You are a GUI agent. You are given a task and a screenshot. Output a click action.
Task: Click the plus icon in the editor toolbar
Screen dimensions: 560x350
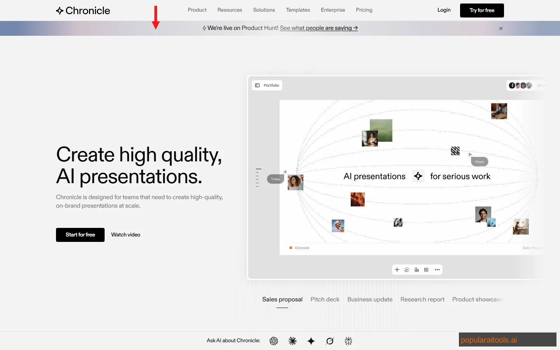pos(397,269)
